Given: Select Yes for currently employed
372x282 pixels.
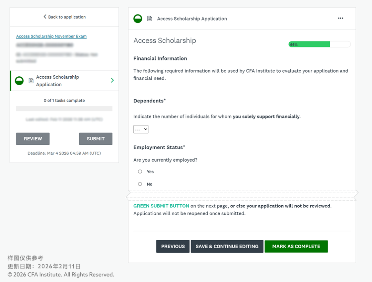Looking at the screenshot, I should tap(140, 172).
